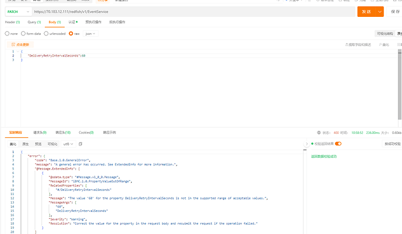The image size is (402, 234).
Task: Click the "error" key on response line 2
Action: (x=34, y=156)
